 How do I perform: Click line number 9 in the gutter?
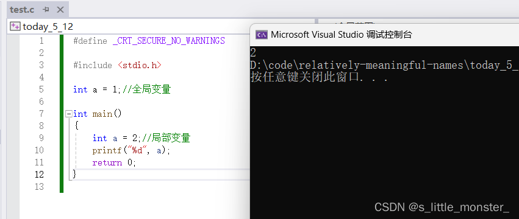(41, 138)
